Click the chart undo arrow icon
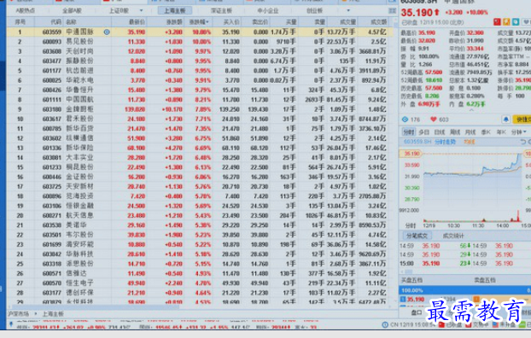This screenshot has height=338, width=531. point(523,142)
